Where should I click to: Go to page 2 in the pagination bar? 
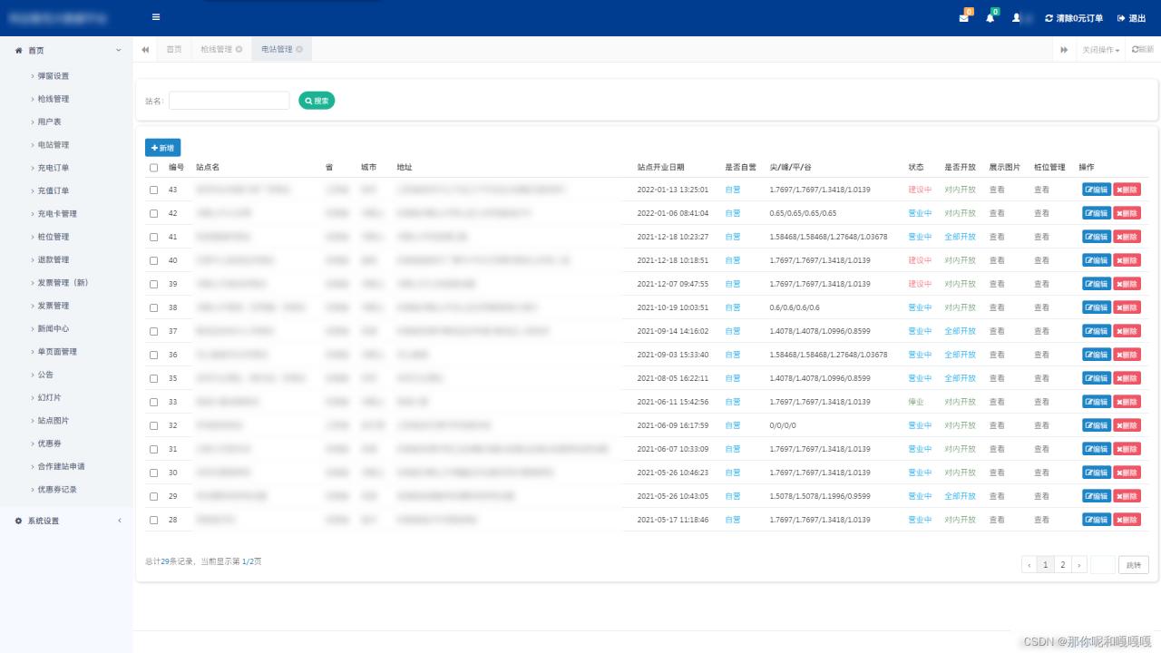coord(1062,564)
